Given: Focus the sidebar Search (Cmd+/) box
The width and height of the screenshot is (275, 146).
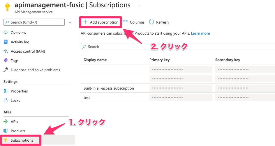Looking at the screenshot, I should 34,22.
